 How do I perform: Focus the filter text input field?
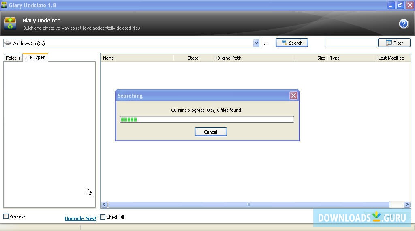coord(351,43)
